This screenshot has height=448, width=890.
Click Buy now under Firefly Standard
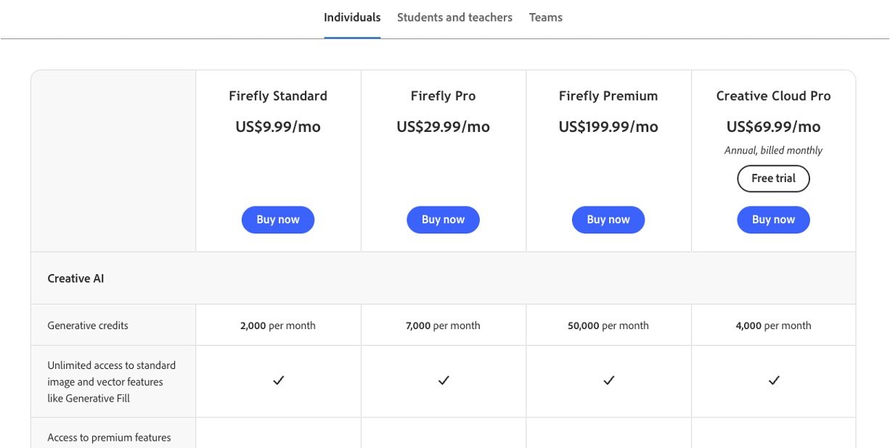point(278,220)
